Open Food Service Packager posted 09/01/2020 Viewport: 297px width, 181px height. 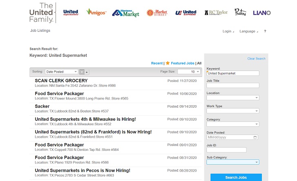59,145
